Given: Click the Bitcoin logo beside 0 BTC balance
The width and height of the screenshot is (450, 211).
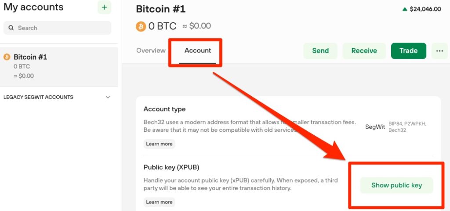Looking at the screenshot, I should [x=141, y=26].
